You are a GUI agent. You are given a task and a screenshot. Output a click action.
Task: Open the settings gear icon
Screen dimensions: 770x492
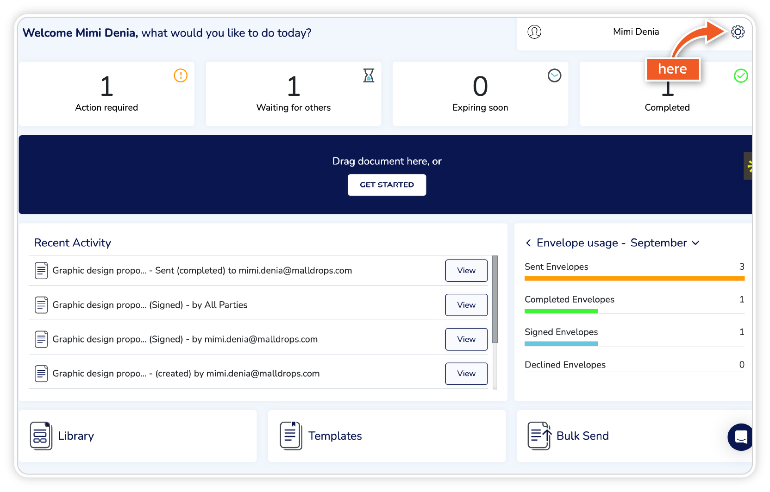(738, 32)
